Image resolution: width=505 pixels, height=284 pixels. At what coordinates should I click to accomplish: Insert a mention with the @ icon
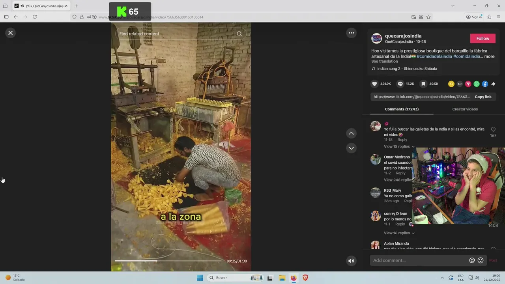pos(472,260)
